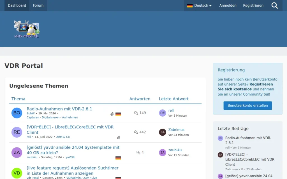
Task: Click the paperclip icon on Radio-Aufnahmen row
Action: (x=112, y=114)
